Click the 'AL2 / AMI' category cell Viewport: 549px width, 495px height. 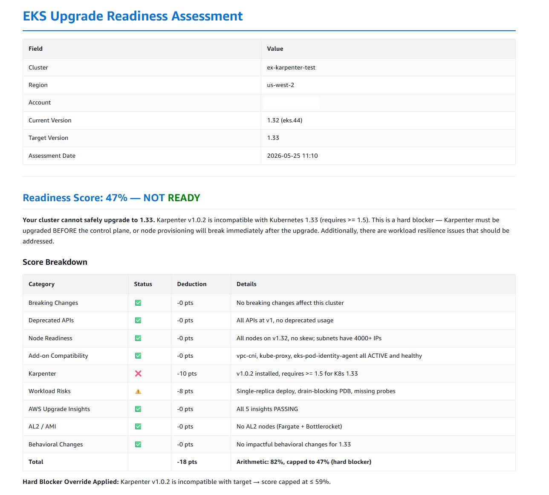42,426
